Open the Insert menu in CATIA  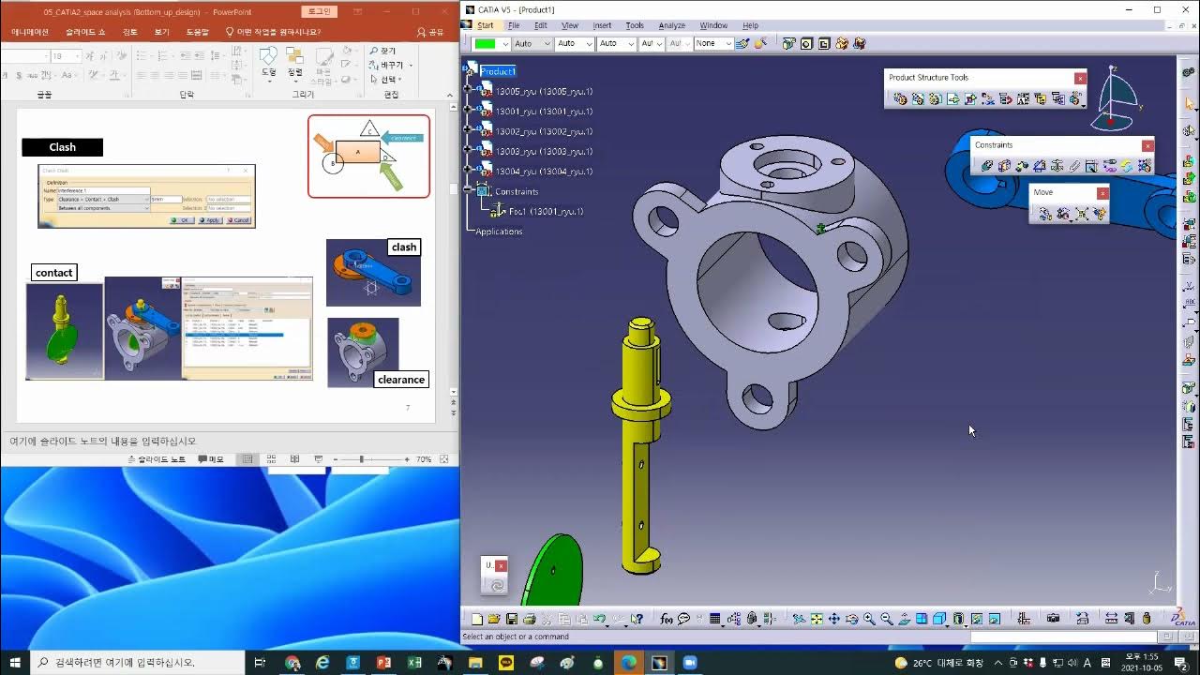point(602,25)
